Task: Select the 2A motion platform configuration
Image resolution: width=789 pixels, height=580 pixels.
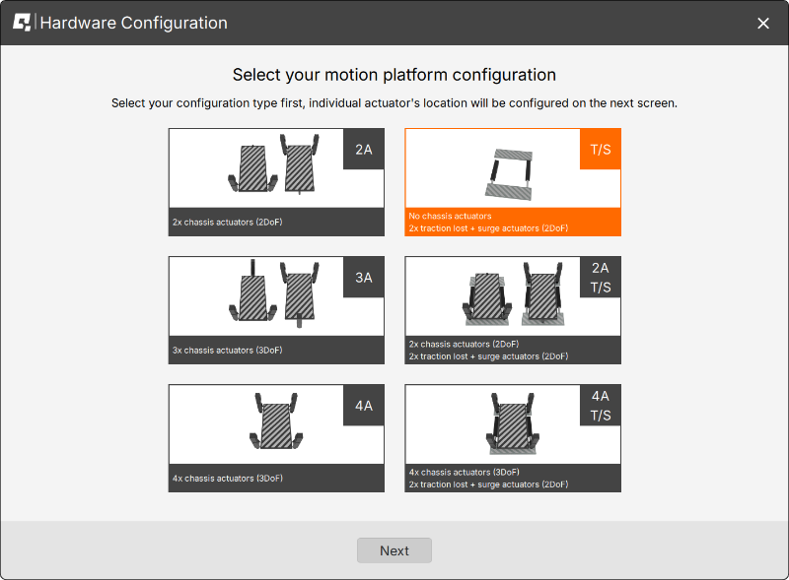Action: [x=276, y=182]
